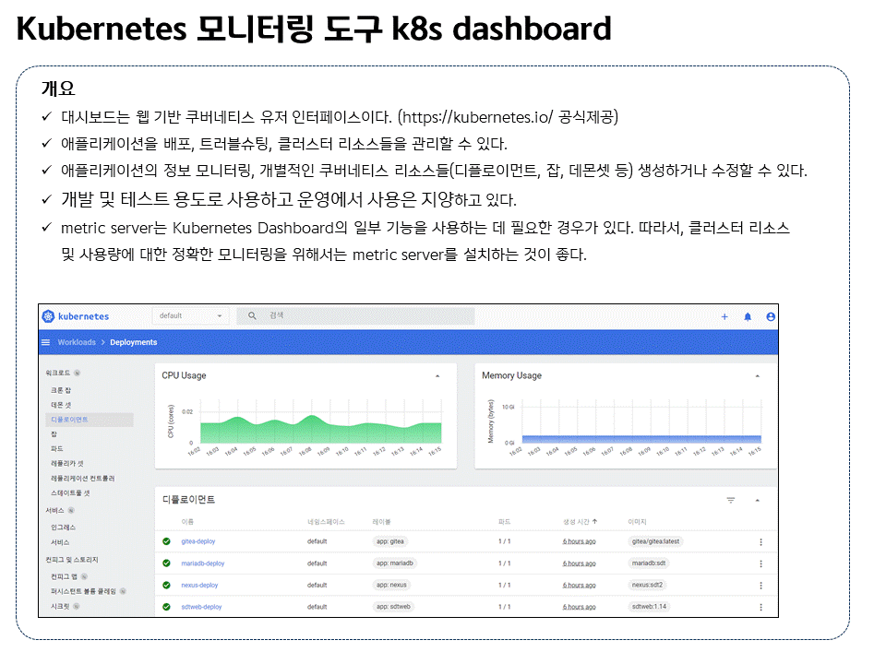Click the 검색 search field
This screenshot has height=664, width=886.
[x=356, y=315]
